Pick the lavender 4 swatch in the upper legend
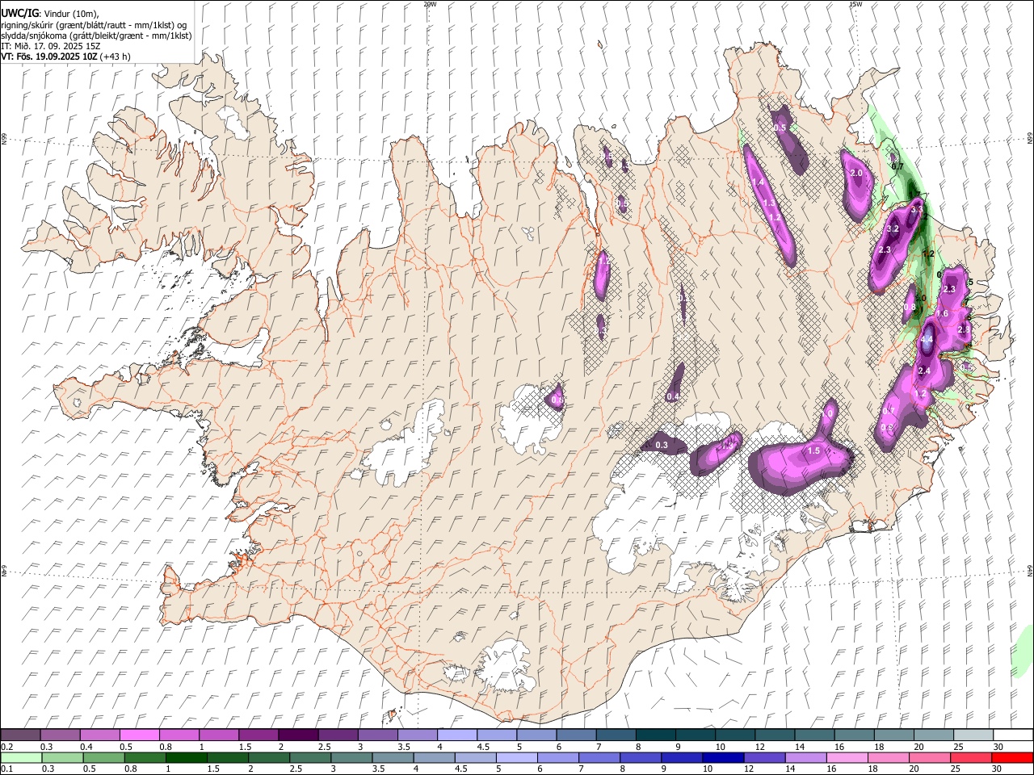The image size is (1034, 775). [457, 735]
